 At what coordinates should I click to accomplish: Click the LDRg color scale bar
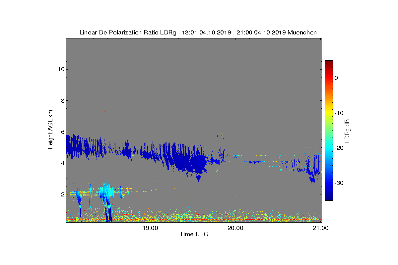pos(329,131)
